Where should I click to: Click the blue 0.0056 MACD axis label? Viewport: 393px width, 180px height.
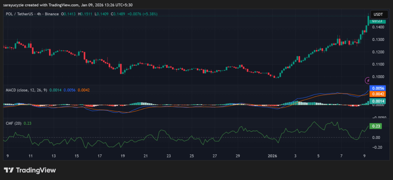(x=377, y=88)
